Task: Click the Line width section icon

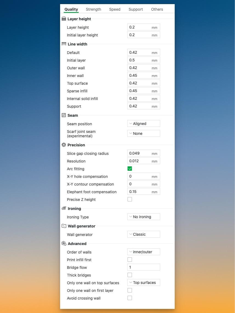Action: pyautogui.click(x=64, y=44)
